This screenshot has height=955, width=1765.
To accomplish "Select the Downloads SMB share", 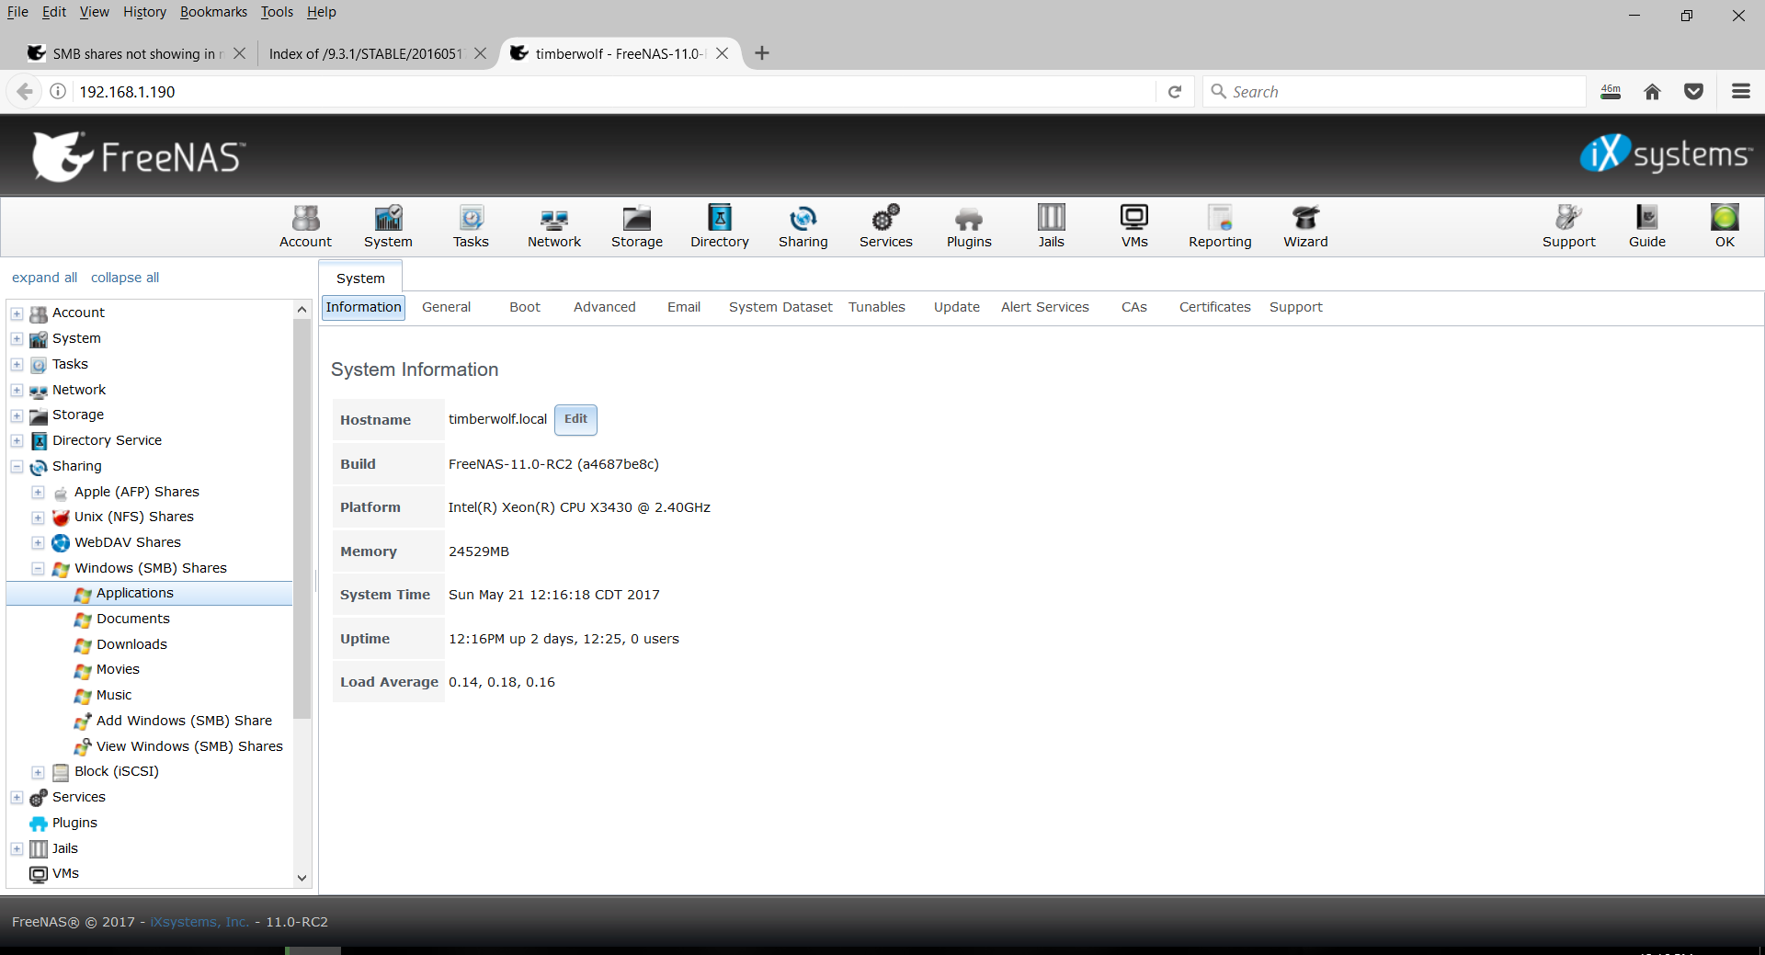I will [x=131, y=645].
